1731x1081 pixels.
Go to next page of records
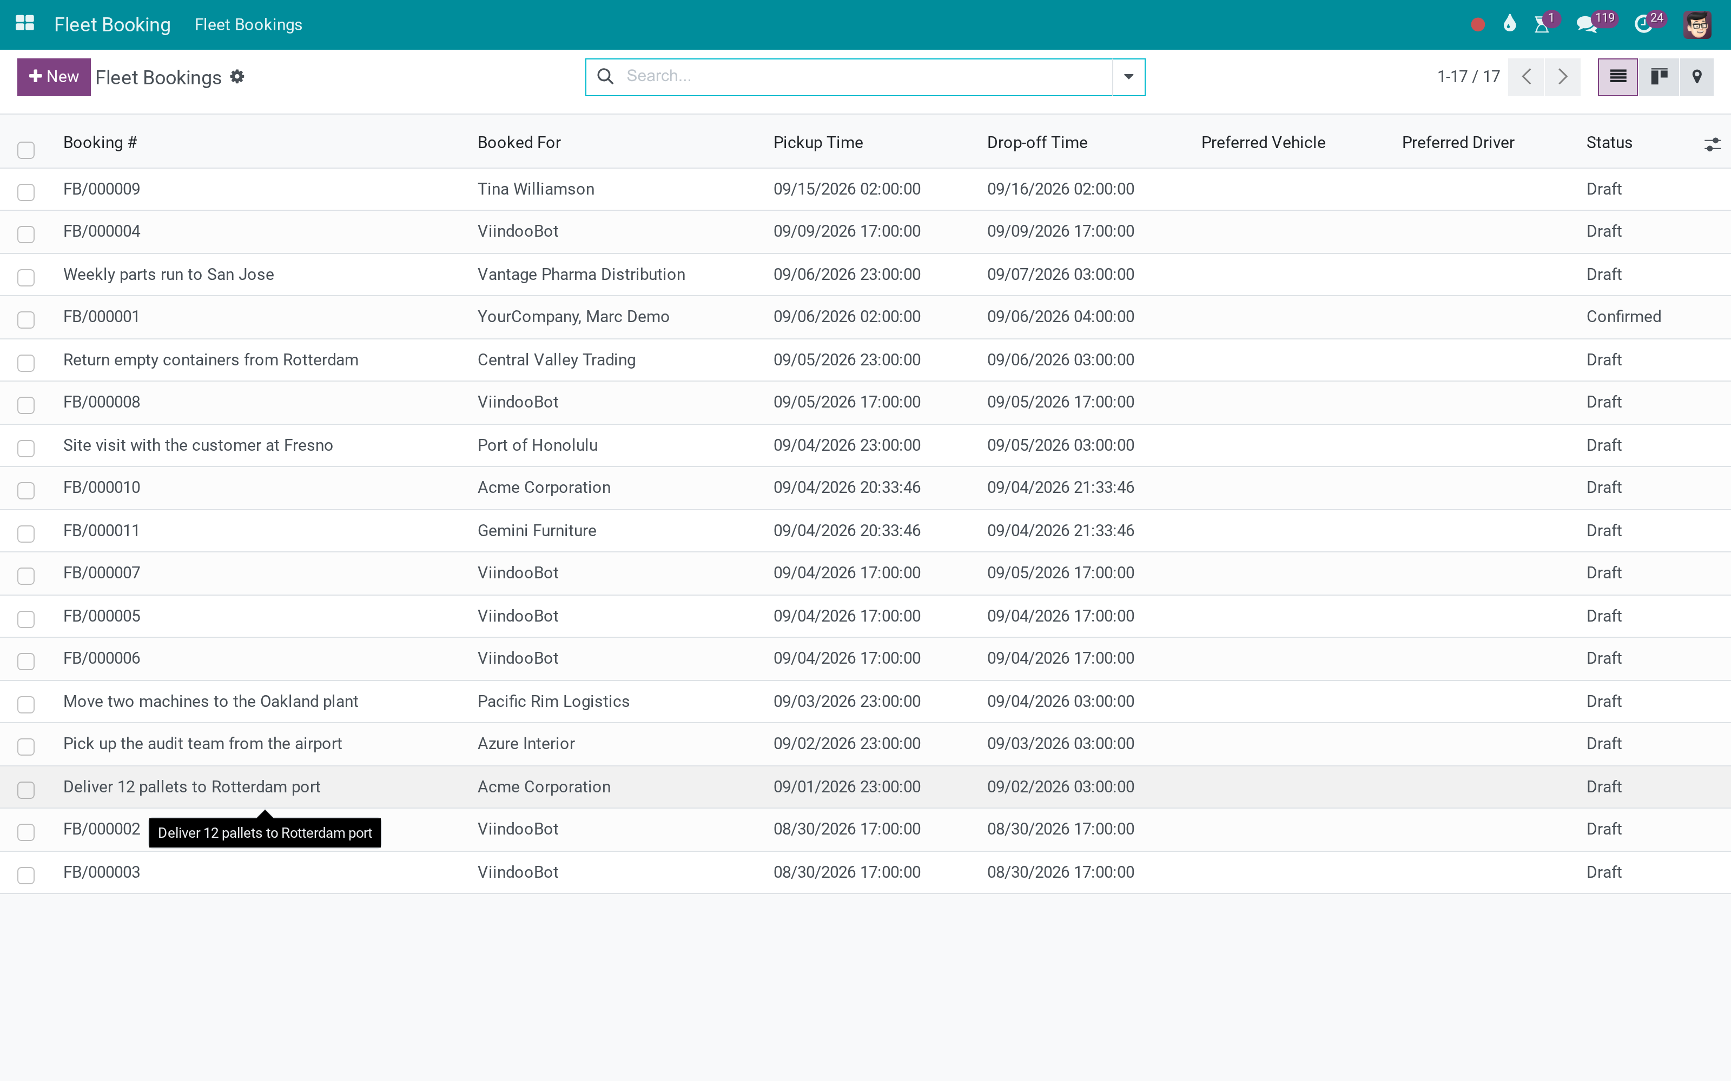1563,77
